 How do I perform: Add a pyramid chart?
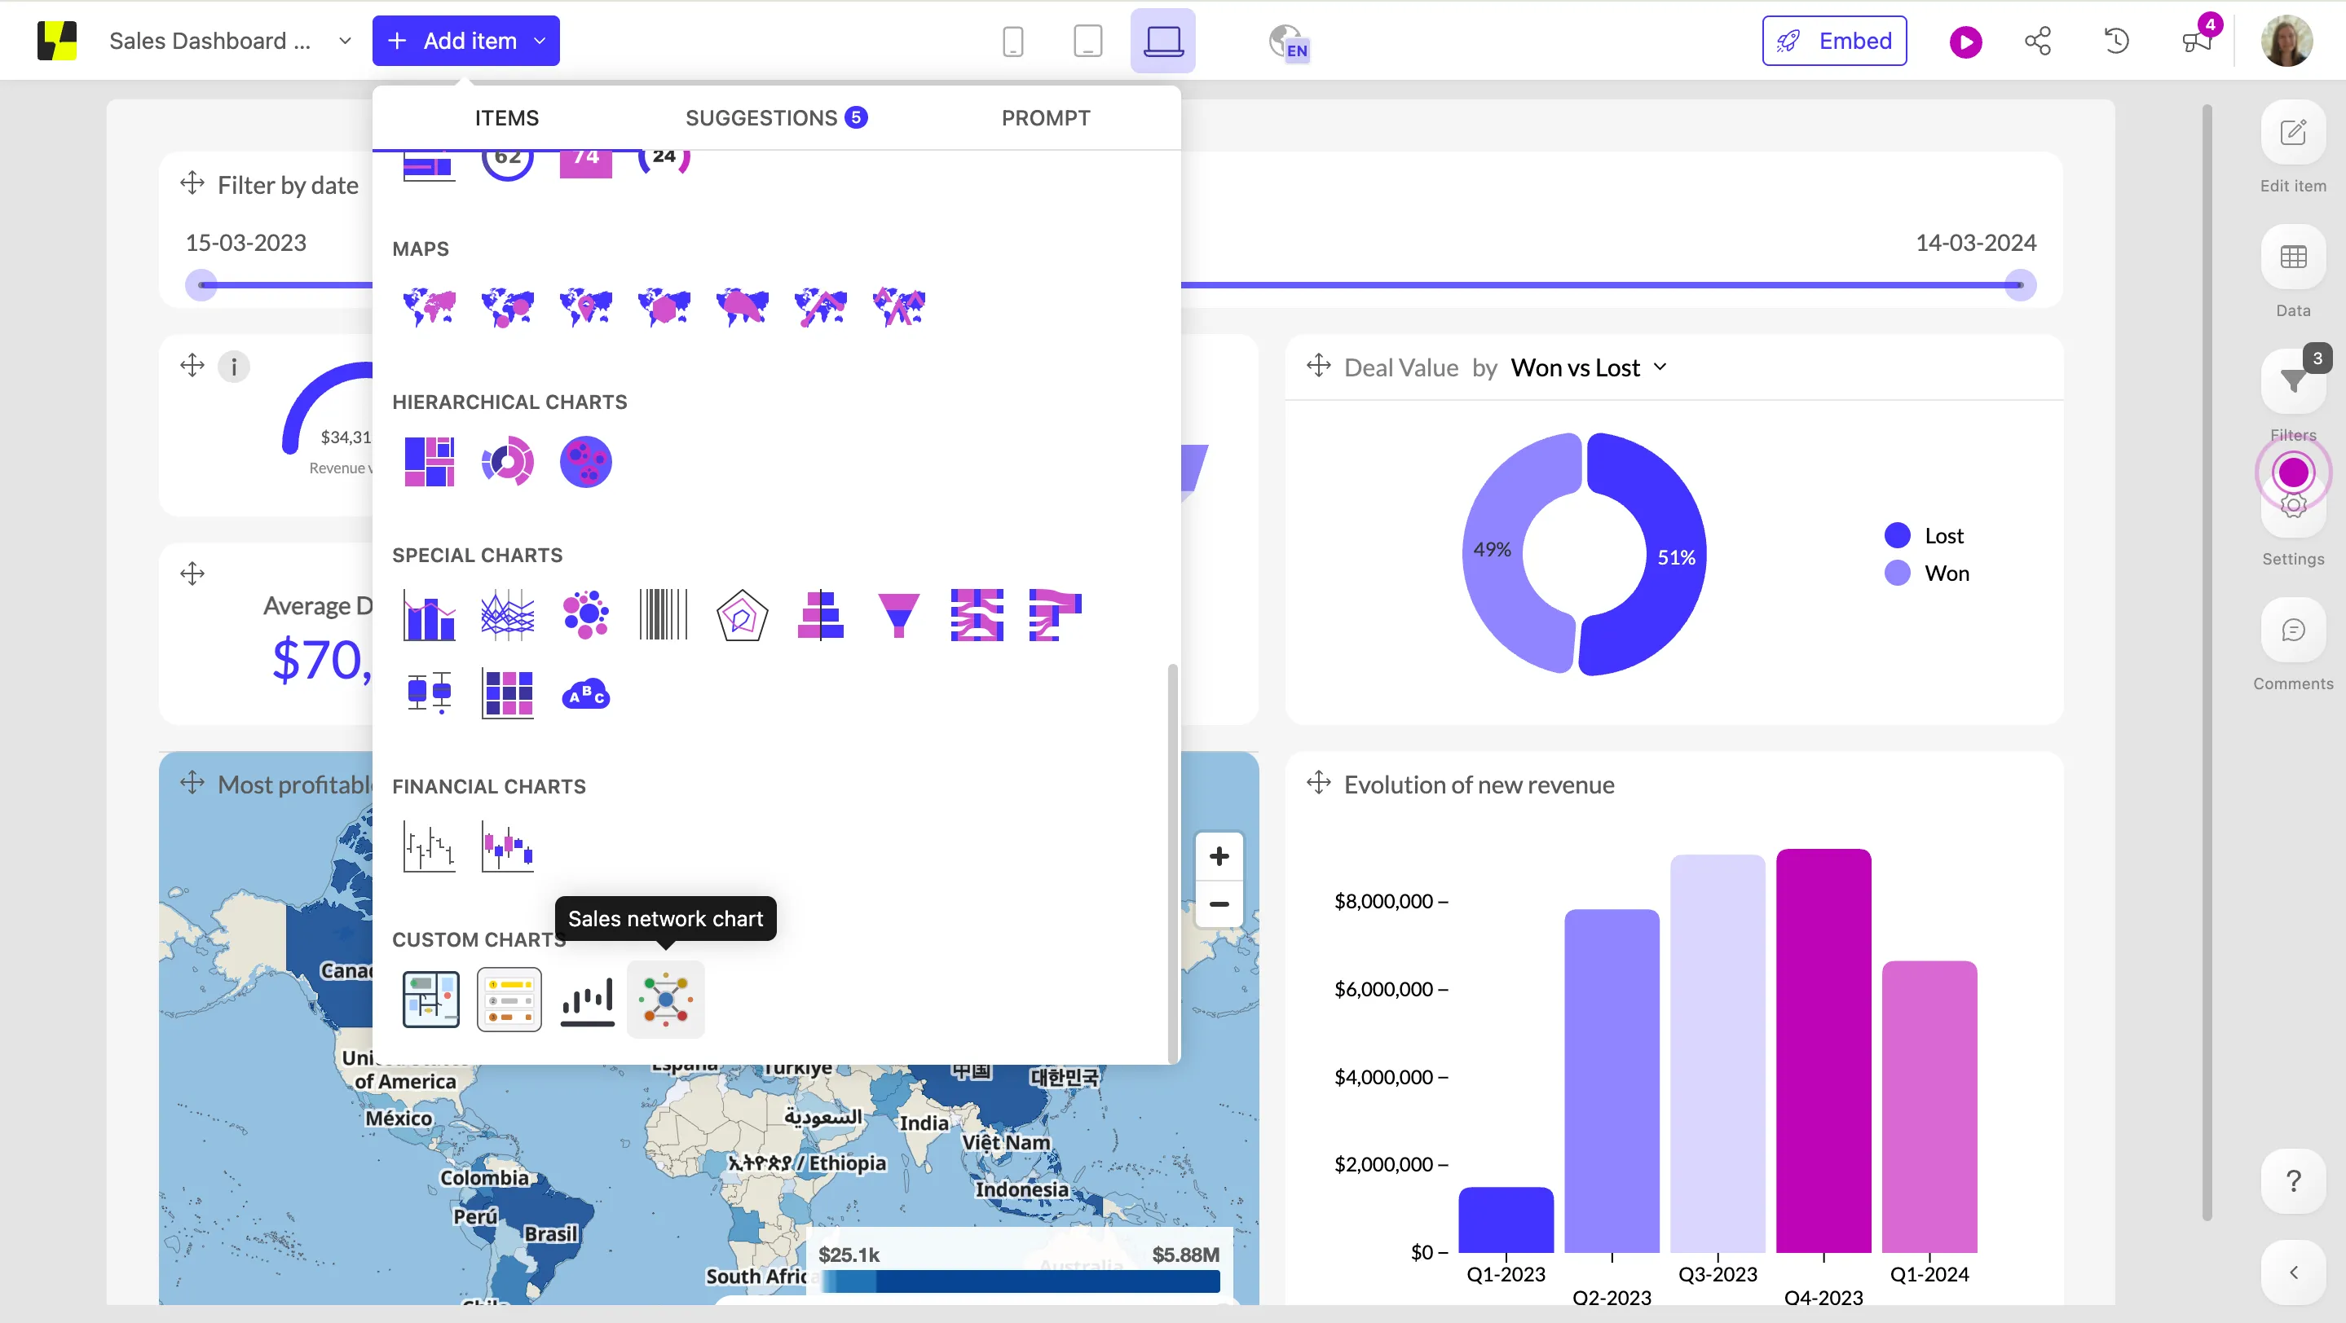(x=821, y=615)
